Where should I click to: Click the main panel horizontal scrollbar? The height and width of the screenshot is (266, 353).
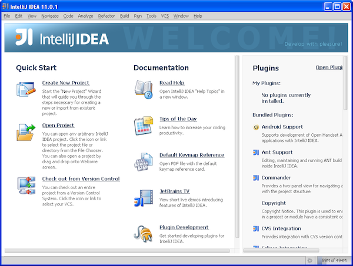pos(117,251)
